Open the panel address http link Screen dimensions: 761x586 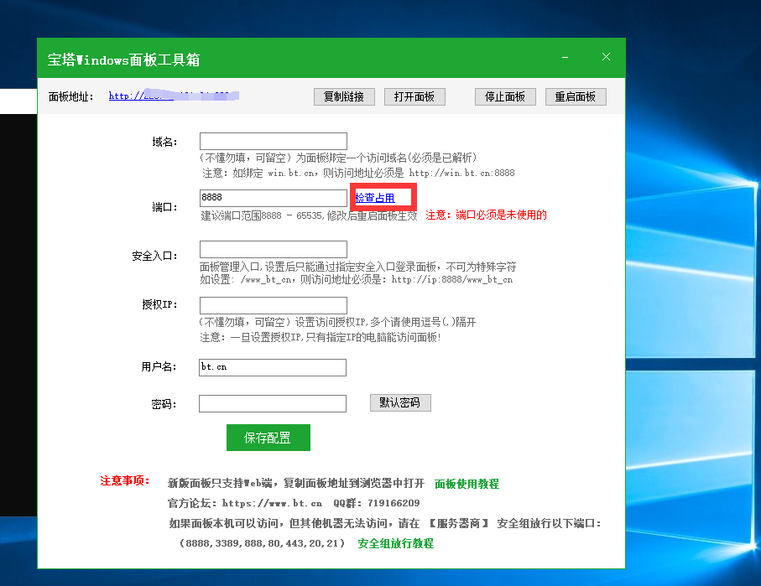(174, 96)
